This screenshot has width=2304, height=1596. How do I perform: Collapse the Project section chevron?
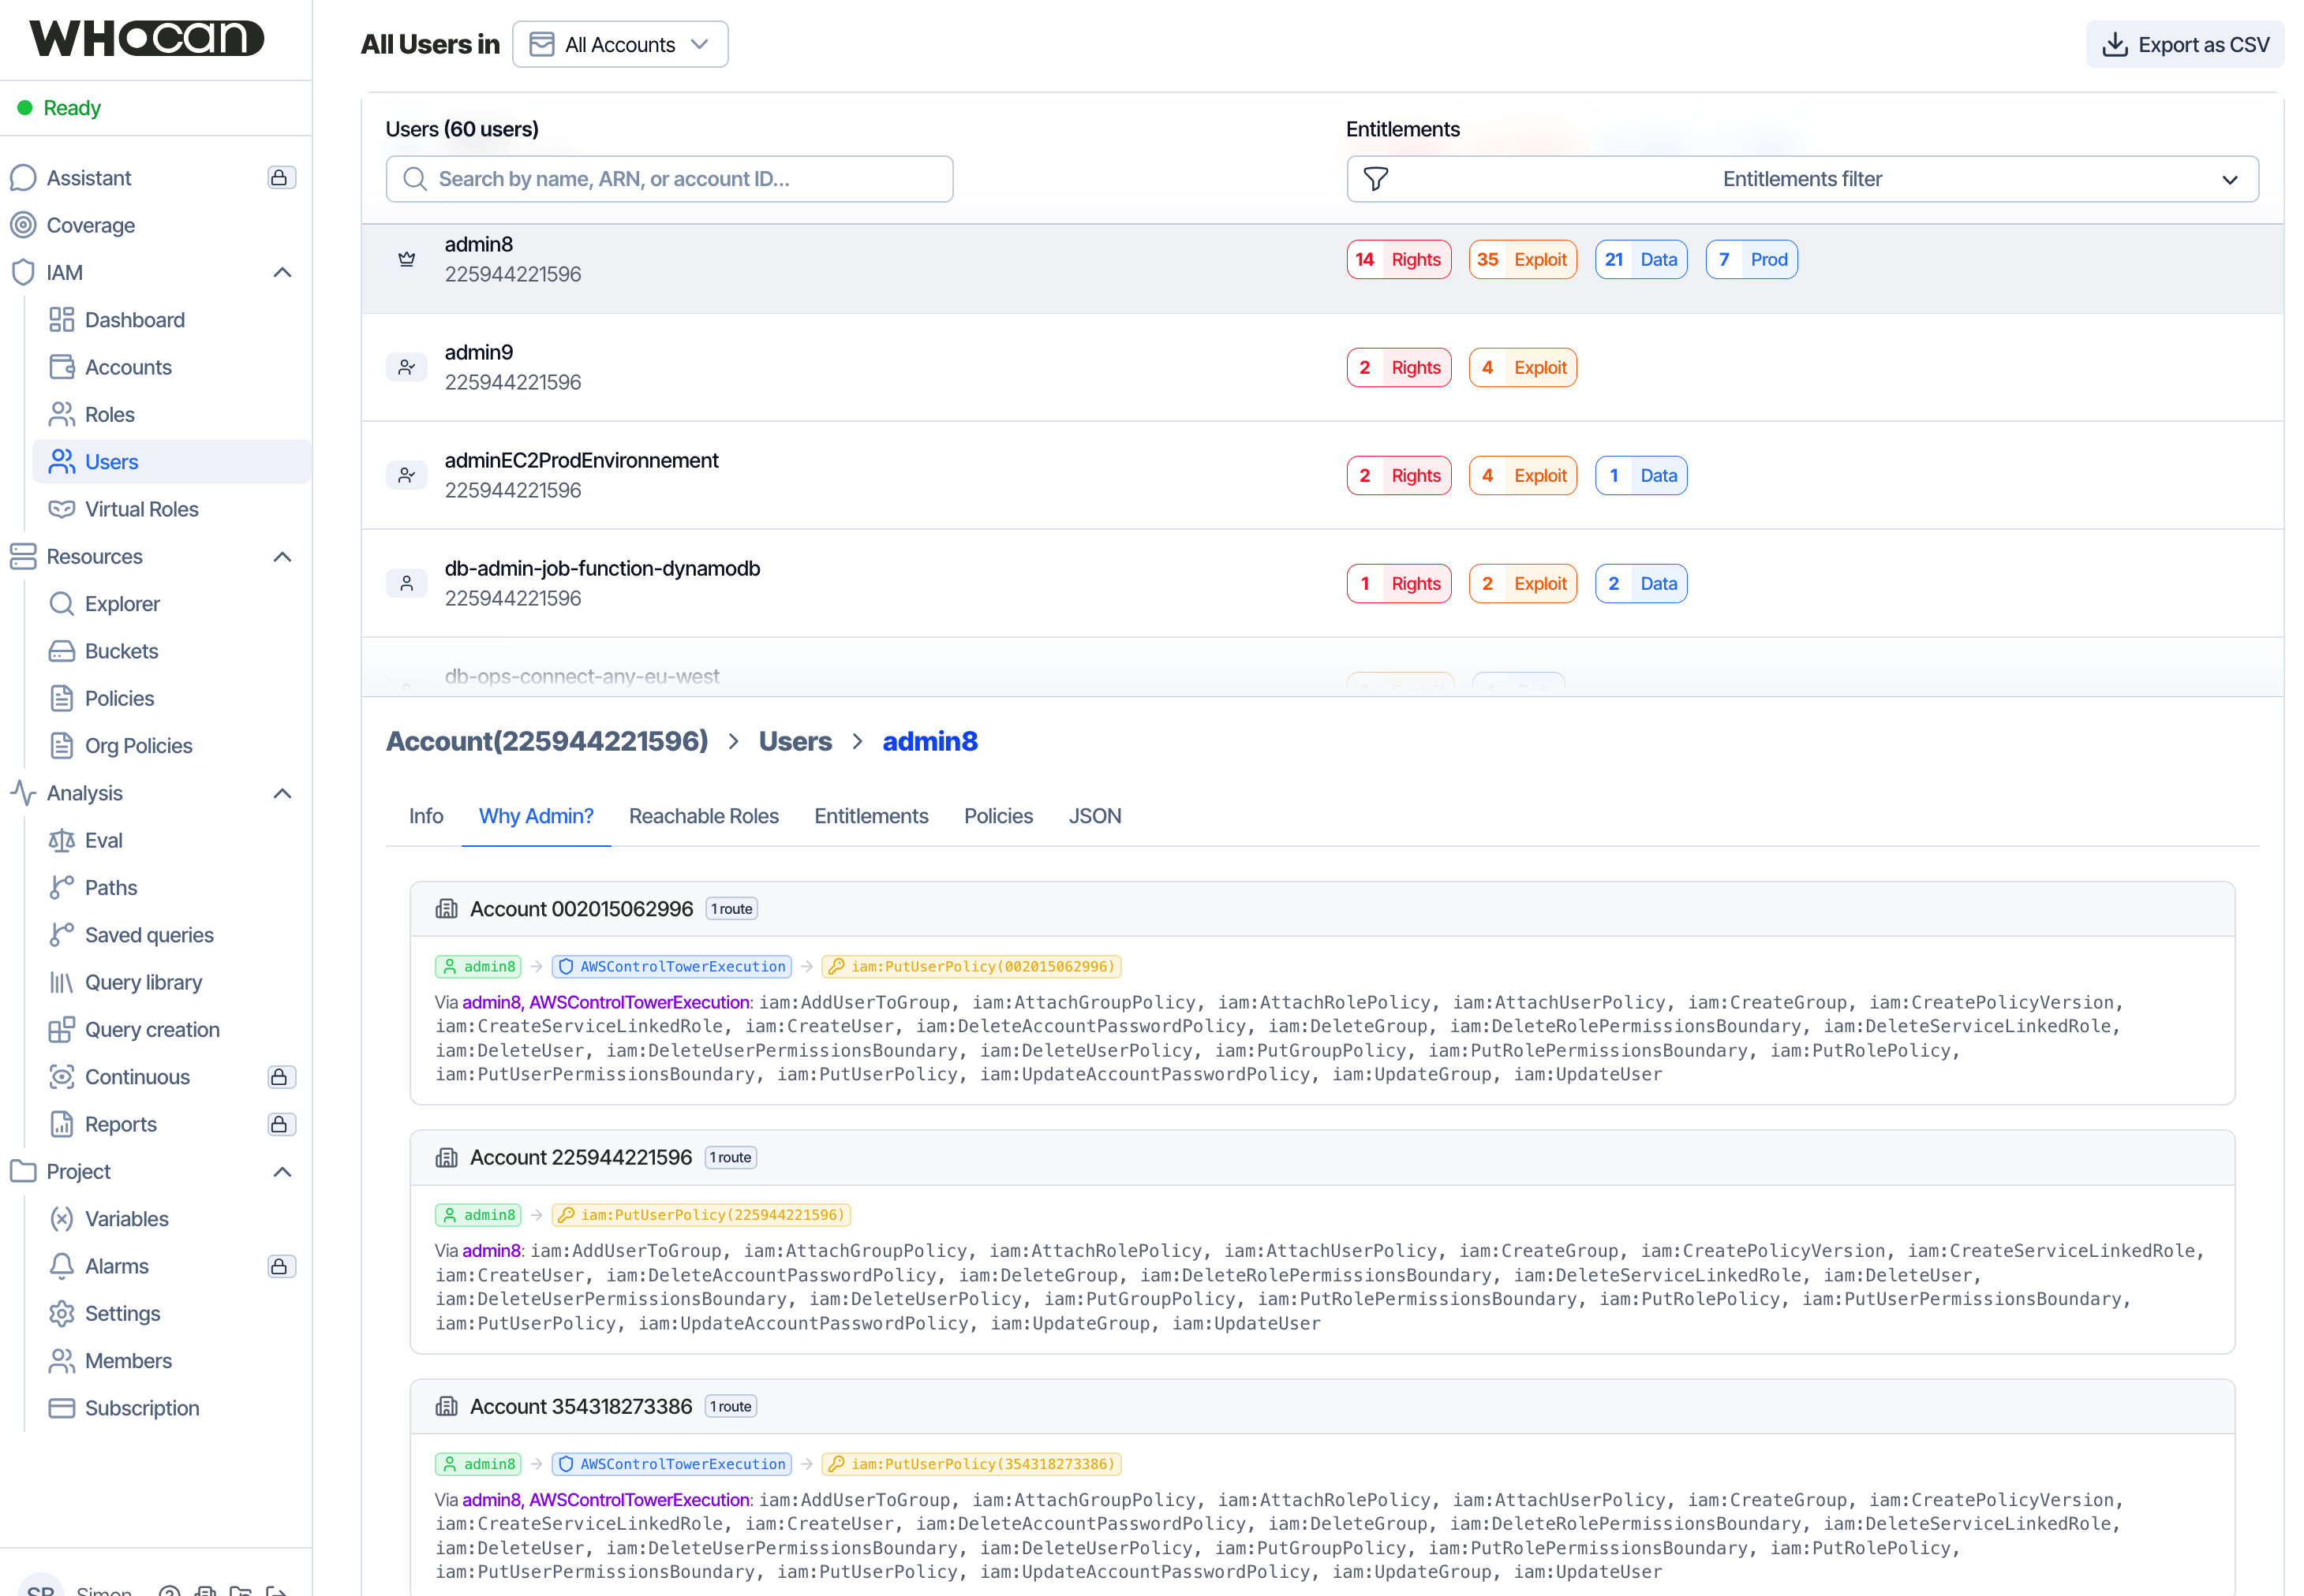[x=282, y=1172]
